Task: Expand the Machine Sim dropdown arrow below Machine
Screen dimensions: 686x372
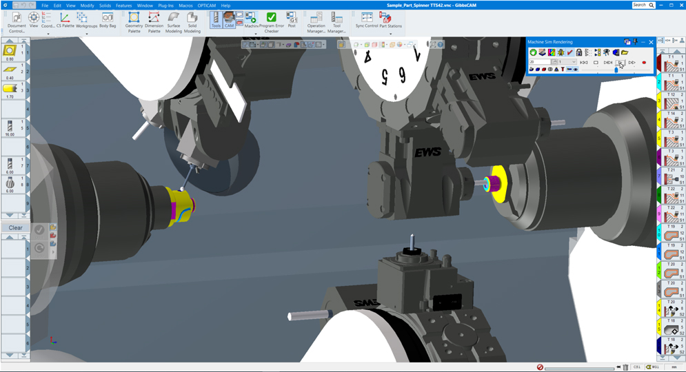Action: pos(255,34)
